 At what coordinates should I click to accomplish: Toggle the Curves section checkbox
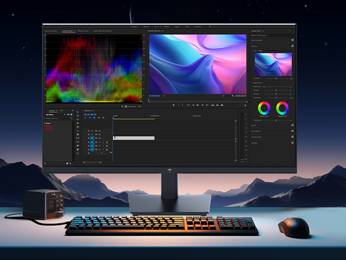(x=292, y=125)
